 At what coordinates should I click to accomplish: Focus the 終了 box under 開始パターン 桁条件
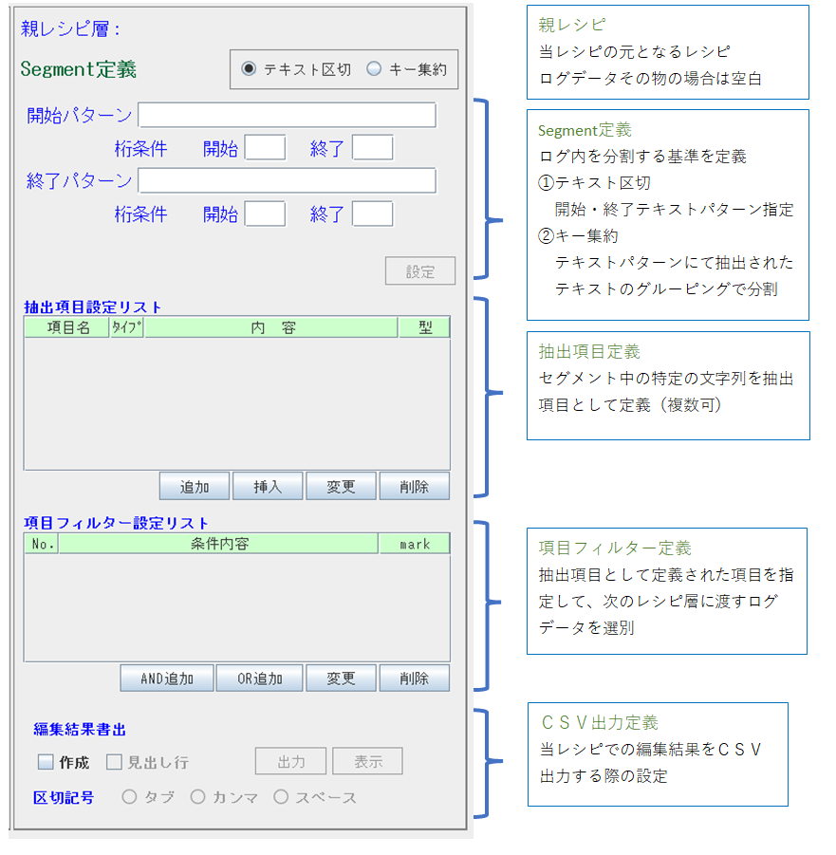(373, 148)
